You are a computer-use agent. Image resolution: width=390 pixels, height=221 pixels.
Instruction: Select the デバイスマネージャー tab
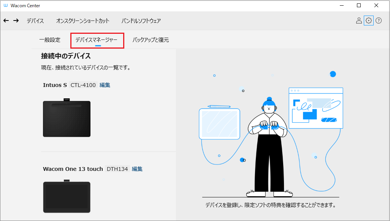coord(97,40)
